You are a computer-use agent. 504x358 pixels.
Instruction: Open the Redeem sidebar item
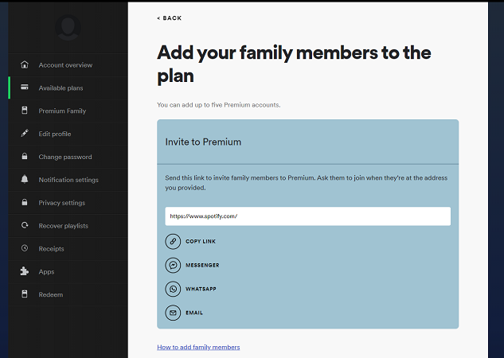51,294
